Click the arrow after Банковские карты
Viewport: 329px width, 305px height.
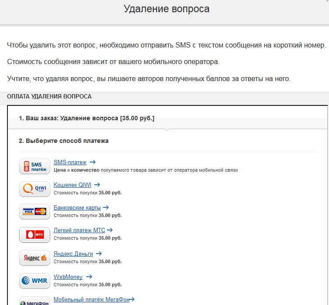106,207
